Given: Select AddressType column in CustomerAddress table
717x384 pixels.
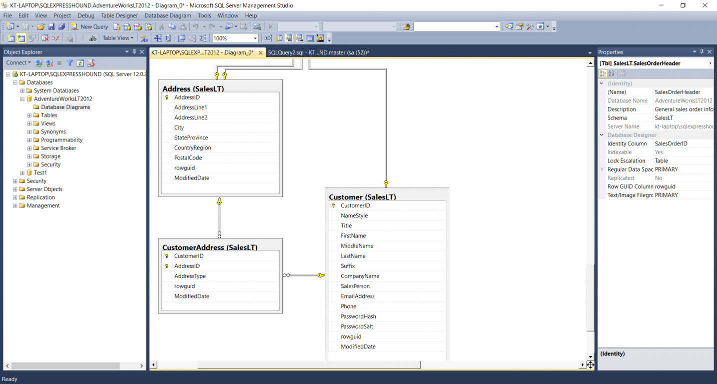Looking at the screenshot, I should (190, 276).
